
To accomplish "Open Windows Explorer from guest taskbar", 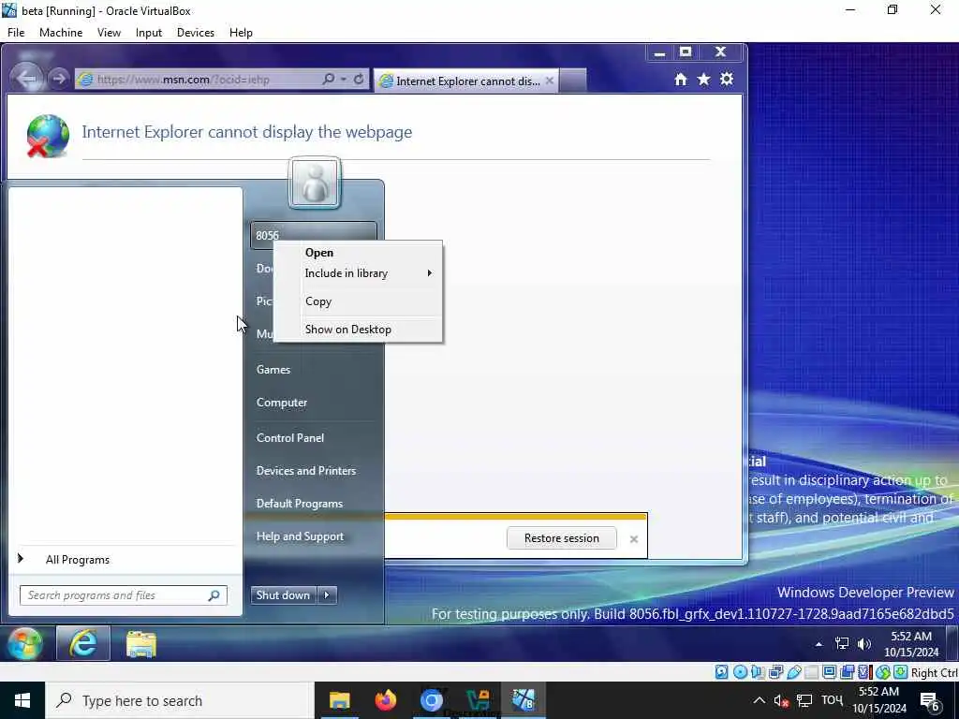I will pos(141,643).
